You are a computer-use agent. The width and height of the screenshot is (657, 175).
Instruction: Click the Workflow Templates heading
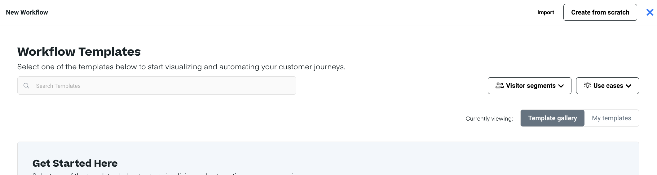(x=79, y=52)
